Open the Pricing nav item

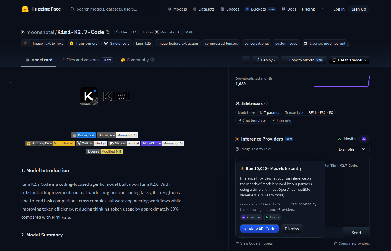[308, 9]
